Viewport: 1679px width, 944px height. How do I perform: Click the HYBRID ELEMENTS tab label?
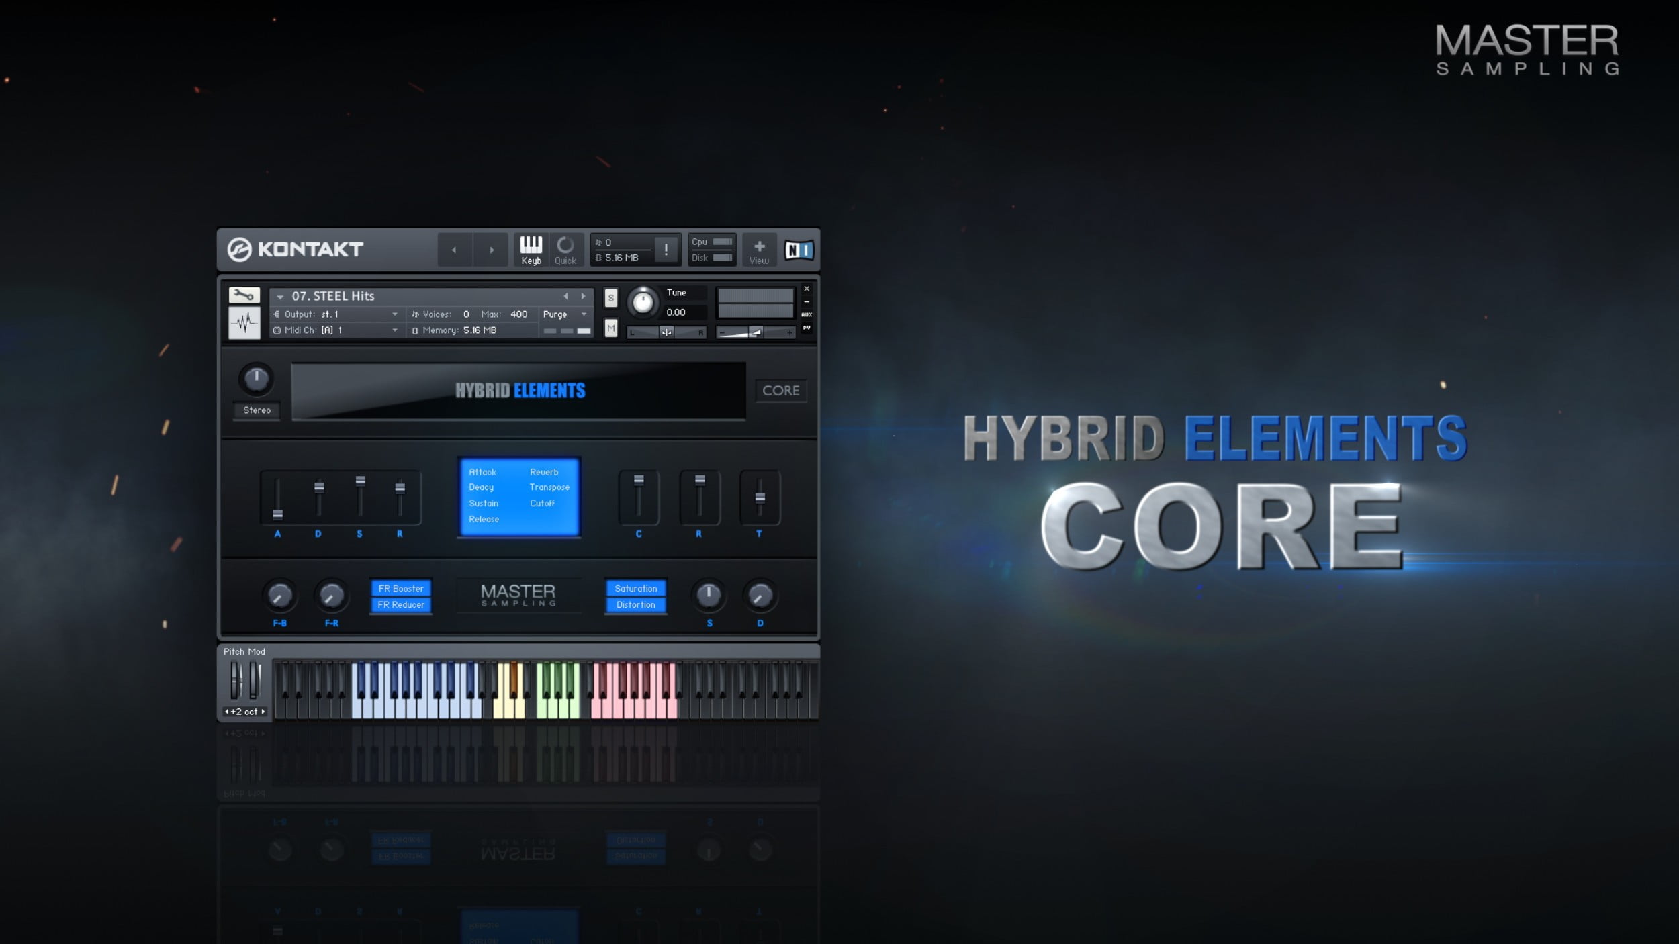point(516,389)
